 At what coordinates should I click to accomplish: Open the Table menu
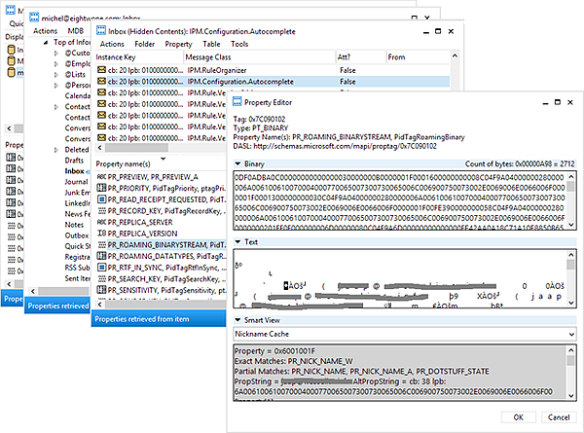tap(210, 44)
